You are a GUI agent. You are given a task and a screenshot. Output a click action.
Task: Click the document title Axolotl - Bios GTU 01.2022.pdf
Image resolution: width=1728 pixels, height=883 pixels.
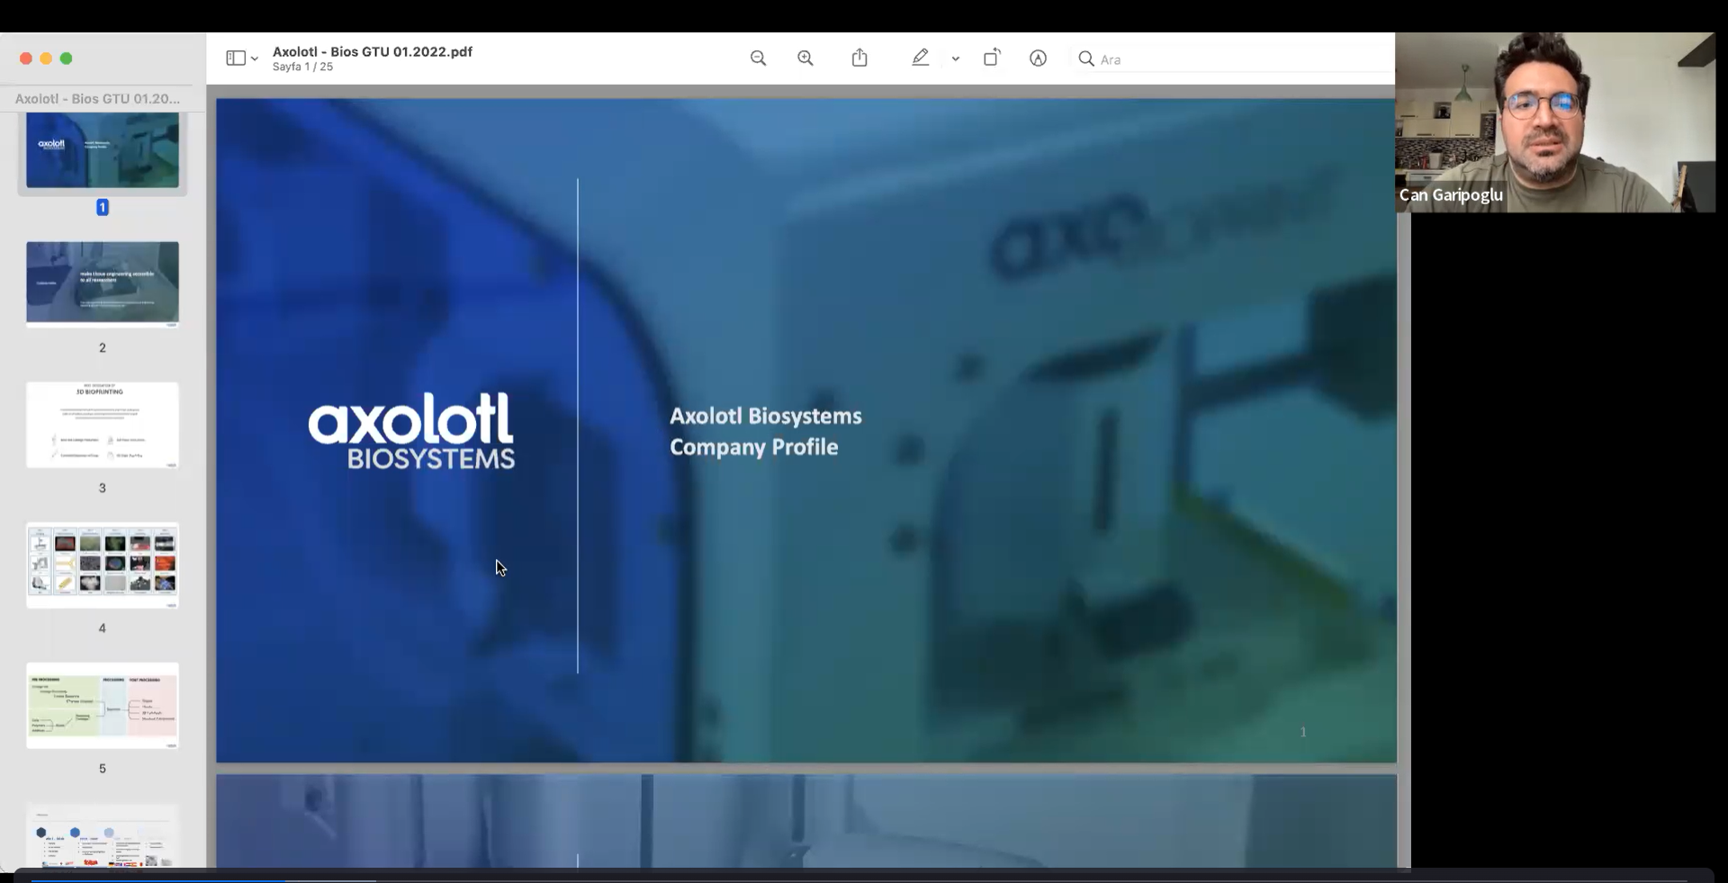pos(373,51)
